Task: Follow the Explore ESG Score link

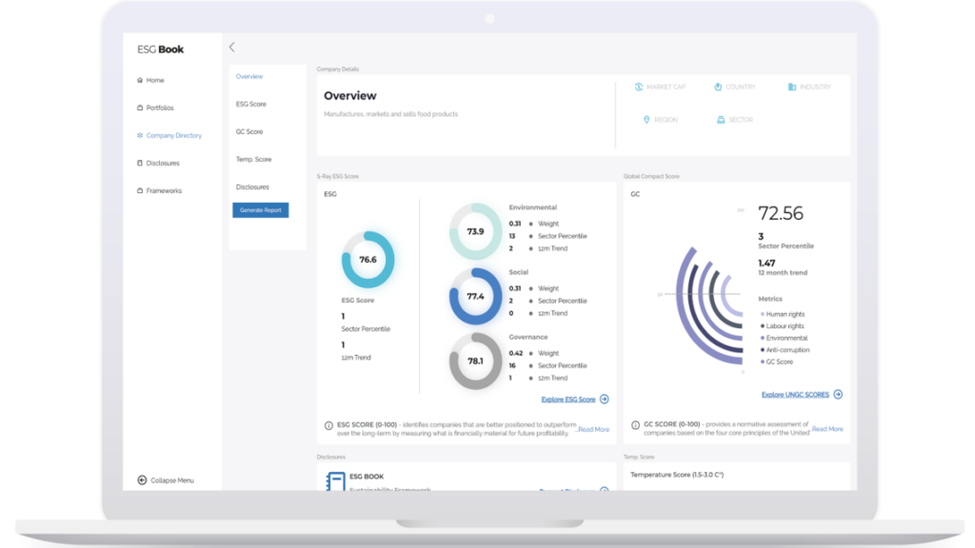Action: click(x=568, y=400)
